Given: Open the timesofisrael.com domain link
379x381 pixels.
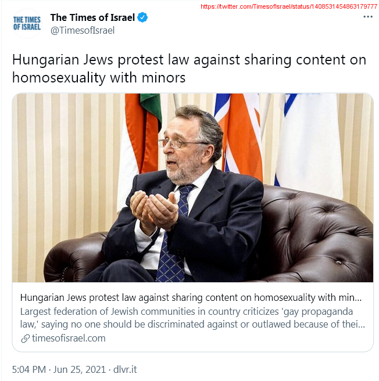Looking at the screenshot, I should coord(69,338).
